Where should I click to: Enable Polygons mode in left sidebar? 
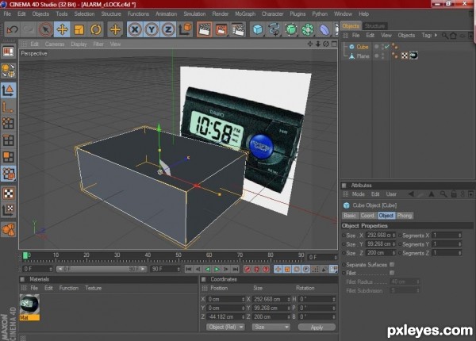click(8, 157)
